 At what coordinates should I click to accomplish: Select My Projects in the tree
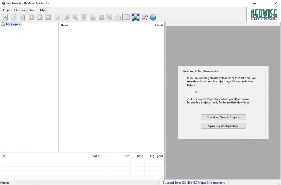[13, 24]
